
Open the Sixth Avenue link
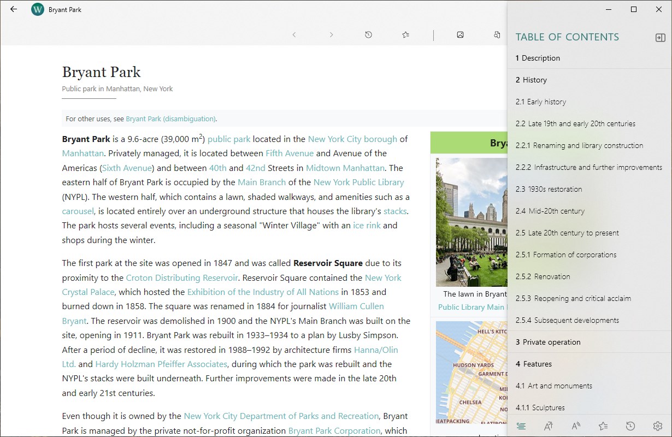(127, 168)
